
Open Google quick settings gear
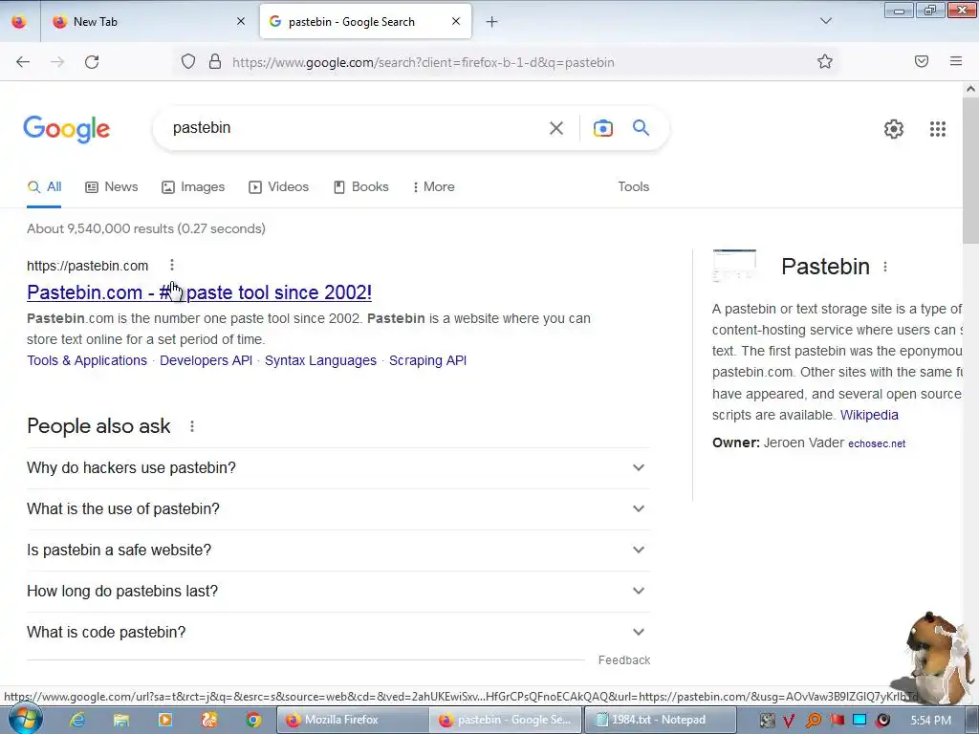894,129
